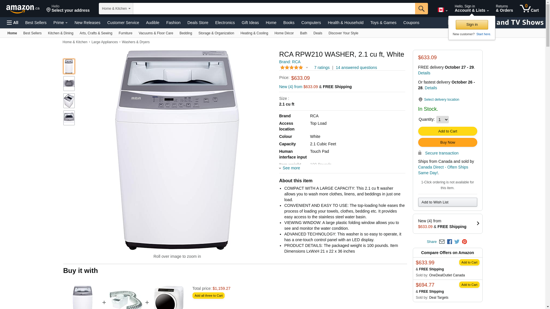Open the shopping cart icon
This screenshot has width=550, height=309.
(x=529, y=9)
